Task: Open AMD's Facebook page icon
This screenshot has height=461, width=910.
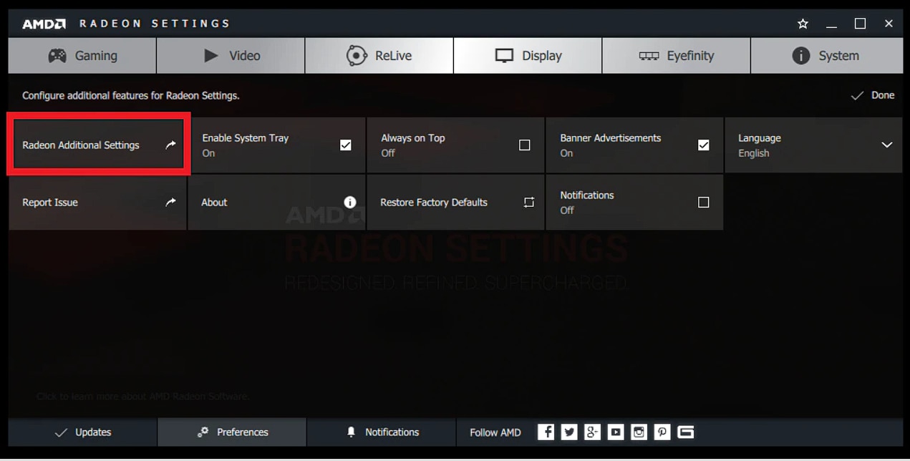Action: click(546, 432)
